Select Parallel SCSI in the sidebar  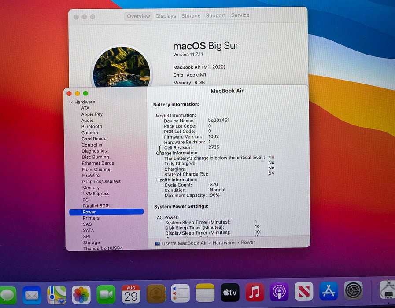96,205
